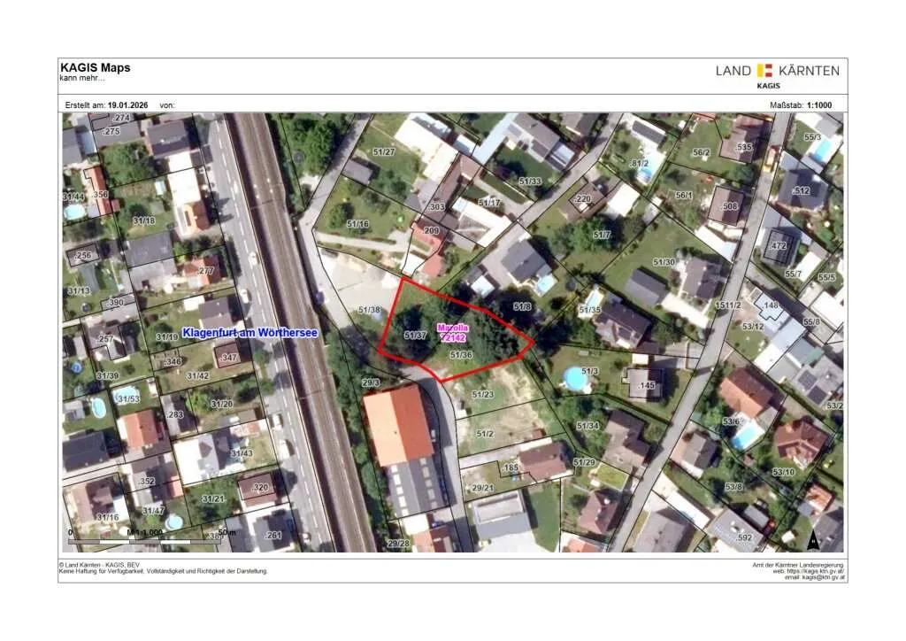This screenshot has width=906, height=641.
Task: Click 'Amt der Kärntner Landesregierung' footer text
Action: coord(797,565)
